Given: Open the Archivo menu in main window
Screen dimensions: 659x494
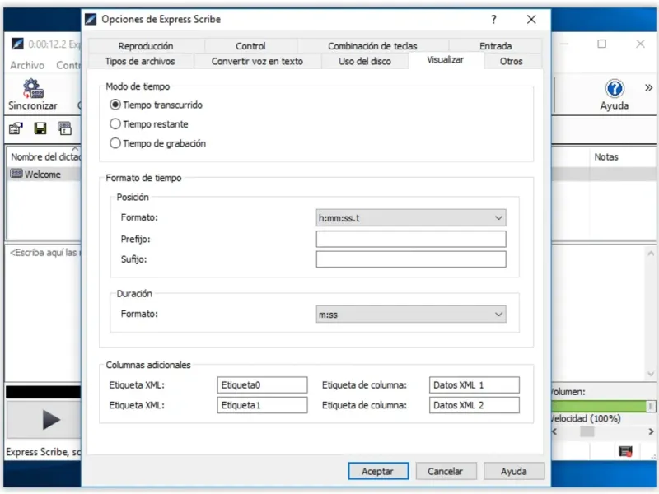Looking at the screenshot, I should 27,65.
